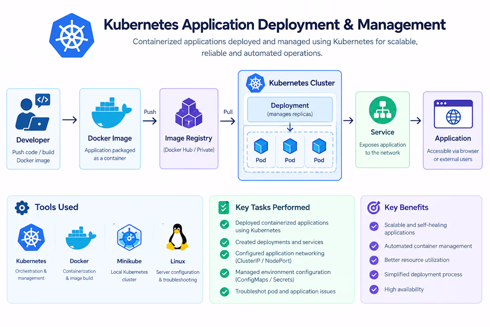Click the Kubernetes Cluster heading
The height and width of the screenshot is (327, 490).
(x=302, y=83)
